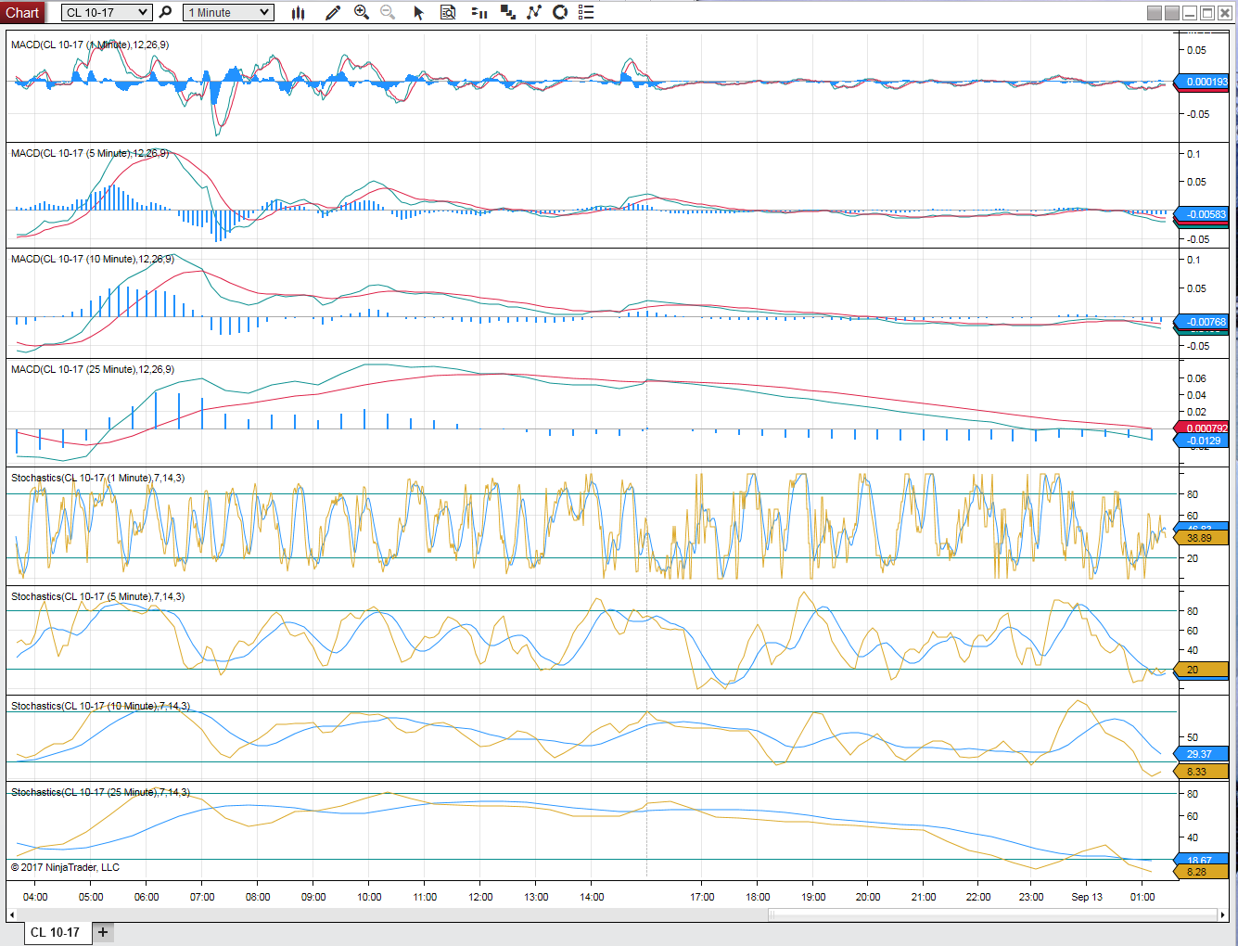Open the bar type chart style selector

(298, 12)
